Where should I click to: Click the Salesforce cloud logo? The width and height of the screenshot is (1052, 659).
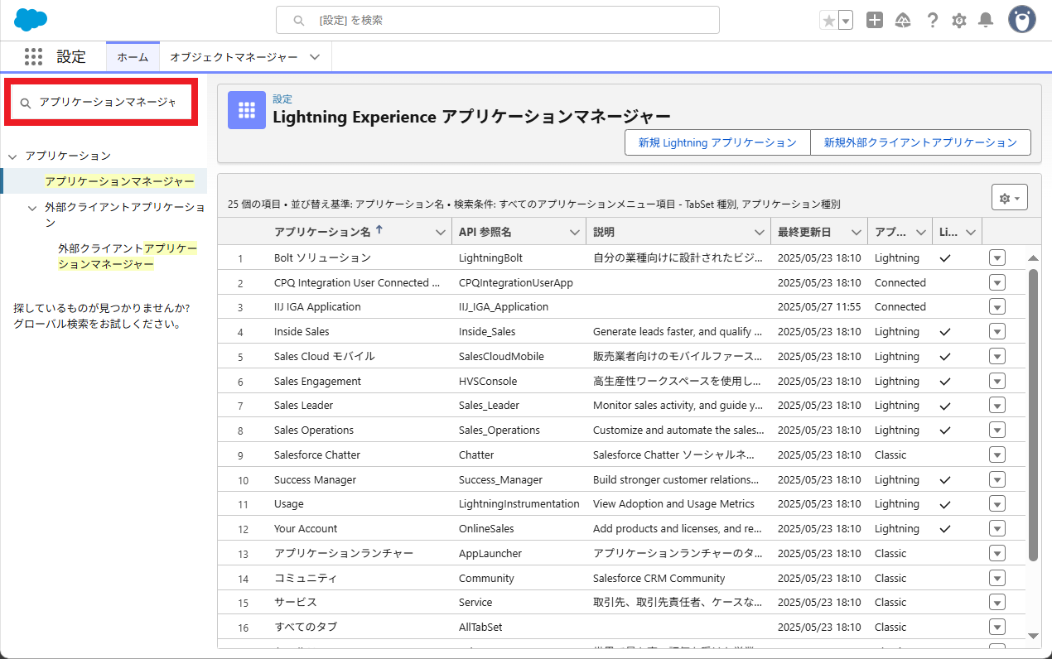point(31,19)
